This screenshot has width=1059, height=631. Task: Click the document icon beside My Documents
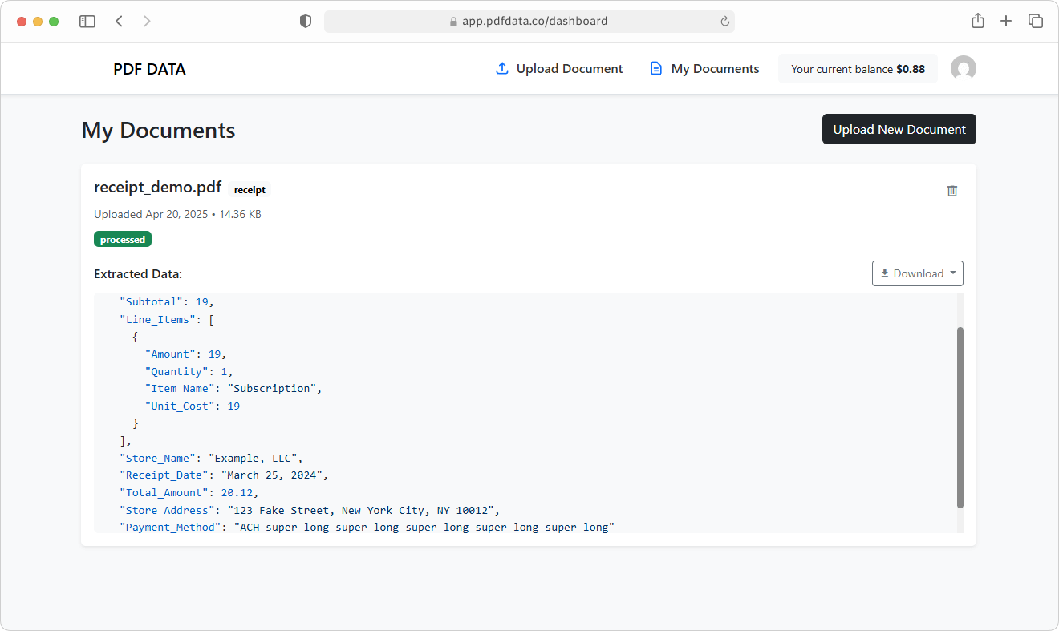(656, 69)
